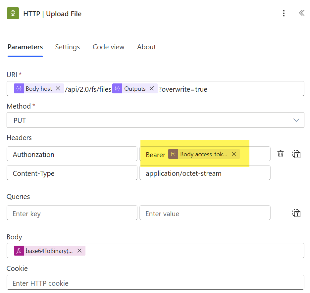Click the application/octet-stream value field

coord(205,173)
